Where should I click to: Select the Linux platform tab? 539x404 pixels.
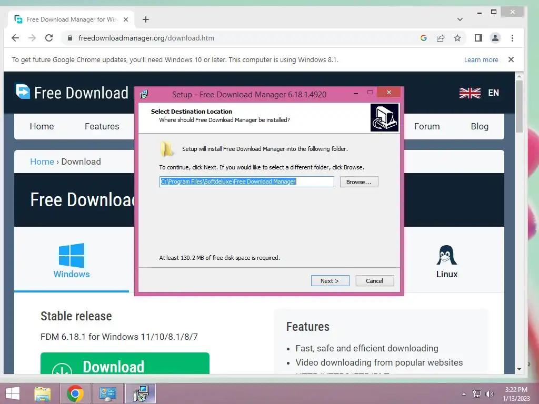446,261
